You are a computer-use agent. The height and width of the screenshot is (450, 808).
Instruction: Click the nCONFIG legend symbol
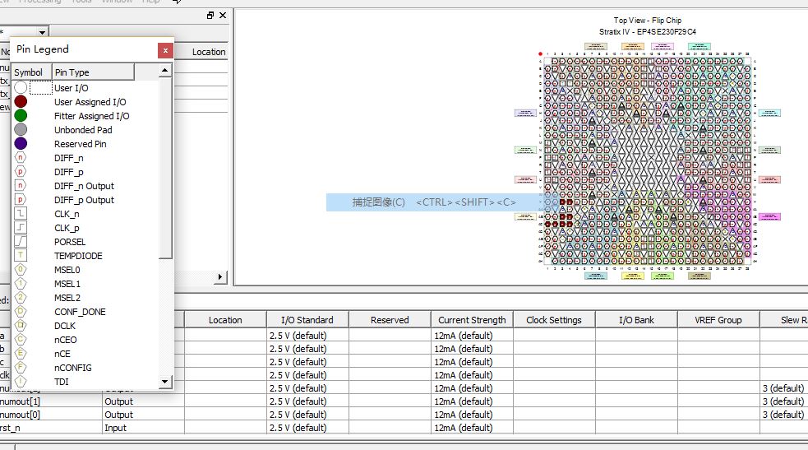(x=21, y=368)
